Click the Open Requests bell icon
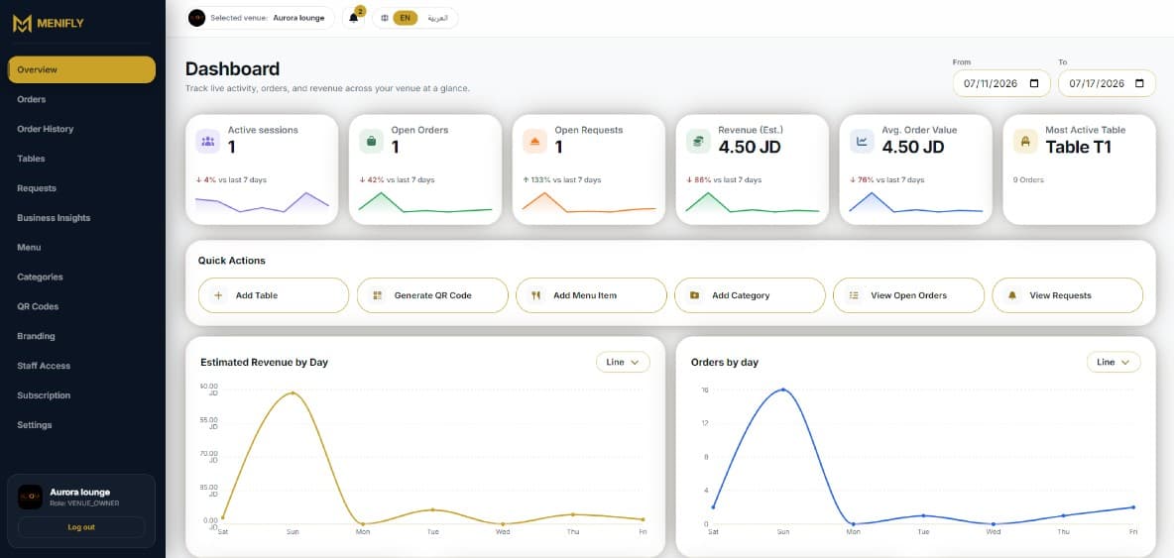The image size is (1174, 558). (x=534, y=141)
